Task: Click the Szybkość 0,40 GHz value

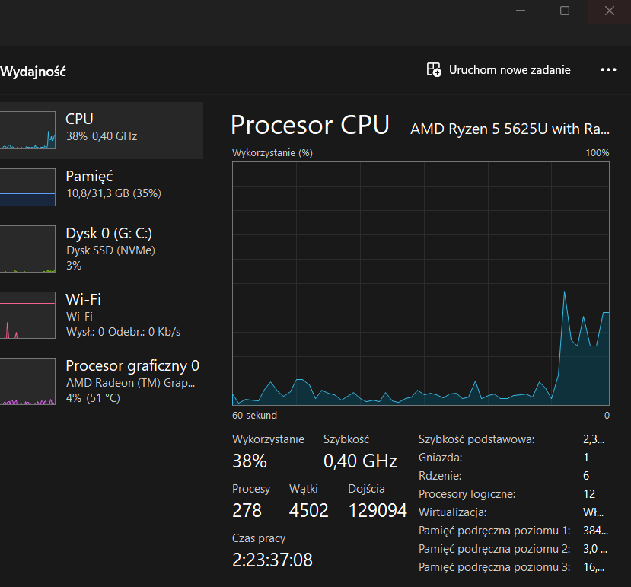Action: pyautogui.click(x=360, y=461)
